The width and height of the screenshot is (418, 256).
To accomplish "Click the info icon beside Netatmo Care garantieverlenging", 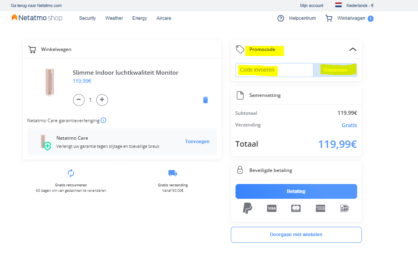I will [103, 120].
